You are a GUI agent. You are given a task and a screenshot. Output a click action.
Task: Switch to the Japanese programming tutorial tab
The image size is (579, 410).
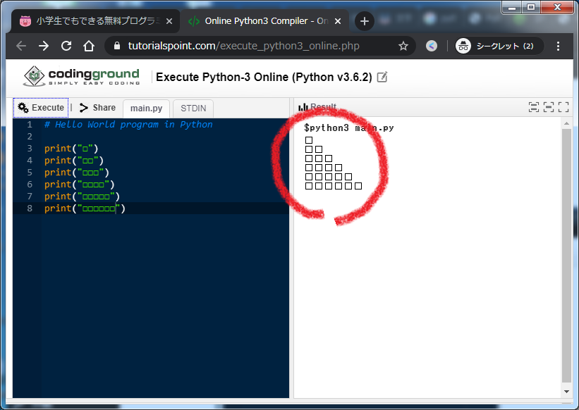coord(95,21)
